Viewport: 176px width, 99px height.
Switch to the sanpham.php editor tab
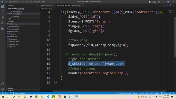[48, 5]
